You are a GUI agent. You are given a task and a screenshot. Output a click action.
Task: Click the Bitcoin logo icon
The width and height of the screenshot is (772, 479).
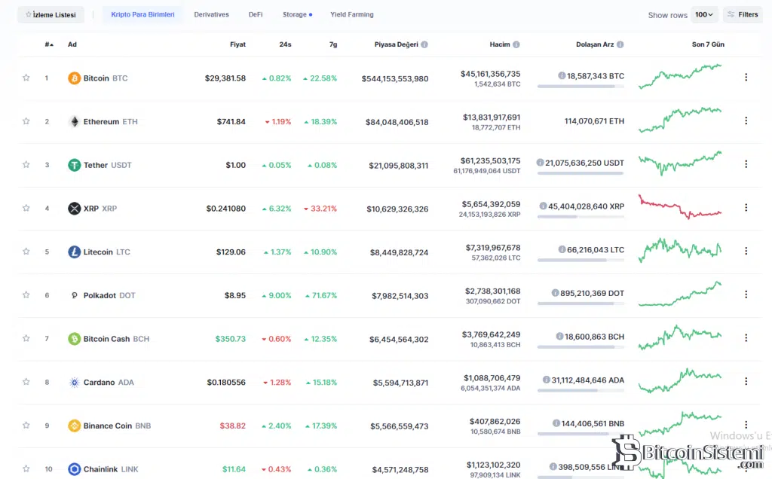[x=74, y=78]
